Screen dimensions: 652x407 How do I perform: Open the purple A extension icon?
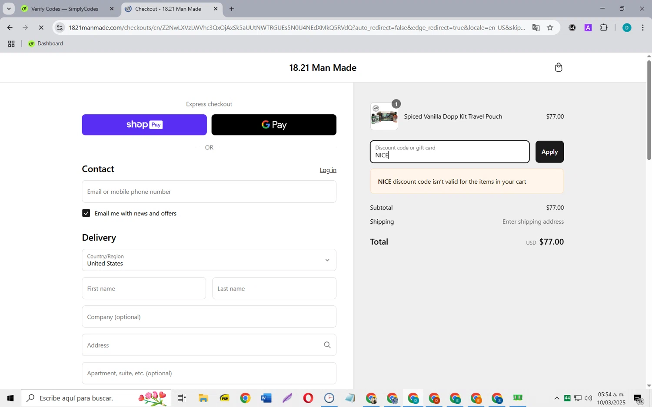pos(588,28)
